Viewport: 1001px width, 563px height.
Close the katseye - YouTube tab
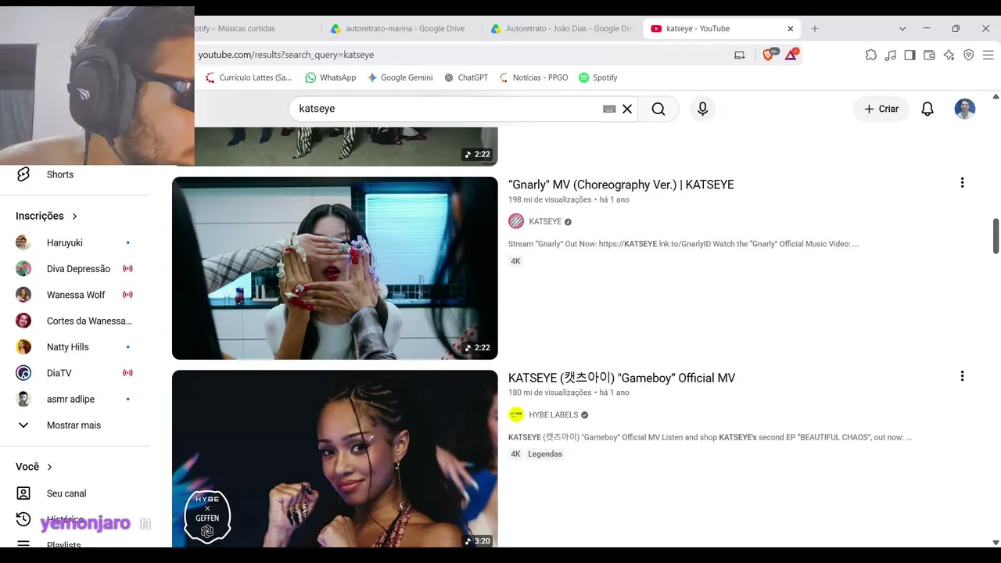[790, 28]
